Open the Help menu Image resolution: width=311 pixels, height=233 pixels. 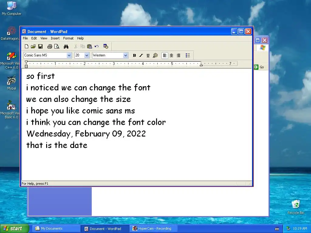(80, 38)
